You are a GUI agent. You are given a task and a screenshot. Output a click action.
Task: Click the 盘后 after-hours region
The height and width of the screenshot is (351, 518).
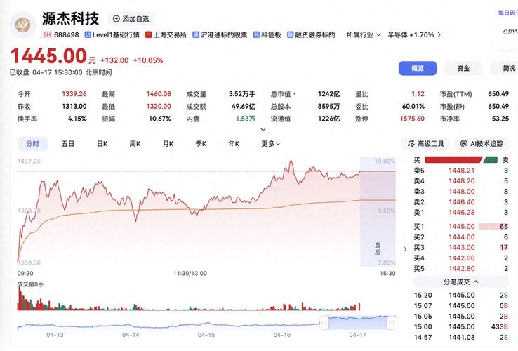(378, 212)
